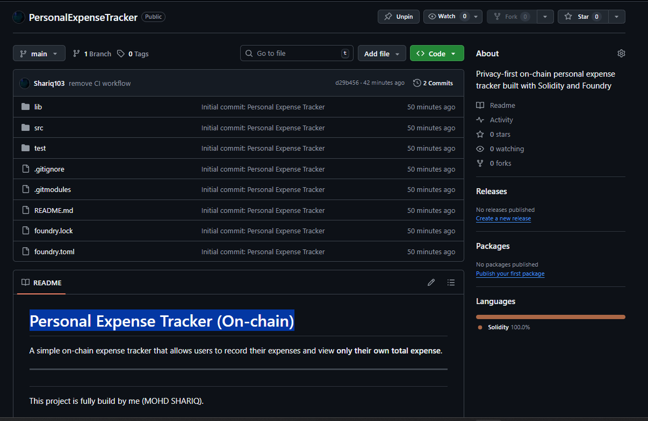Open commit hash d29b456
This screenshot has height=421, width=648.
point(347,83)
